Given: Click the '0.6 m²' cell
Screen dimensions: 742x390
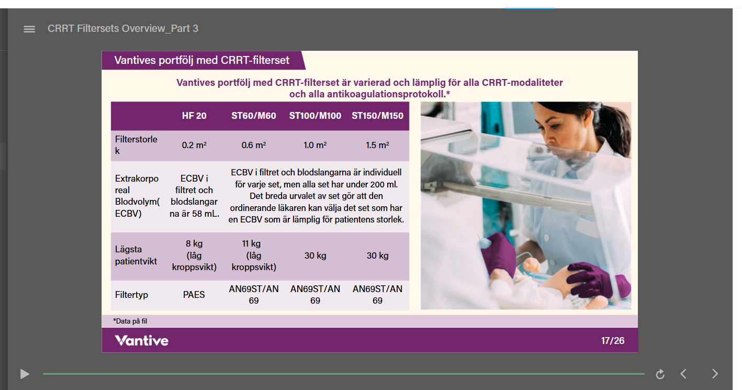Looking at the screenshot, I should pyautogui.click(x=254, y=145).
